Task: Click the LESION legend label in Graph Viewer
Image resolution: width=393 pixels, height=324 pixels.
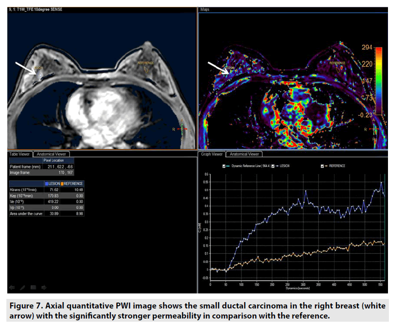Action: coord(284,166)
